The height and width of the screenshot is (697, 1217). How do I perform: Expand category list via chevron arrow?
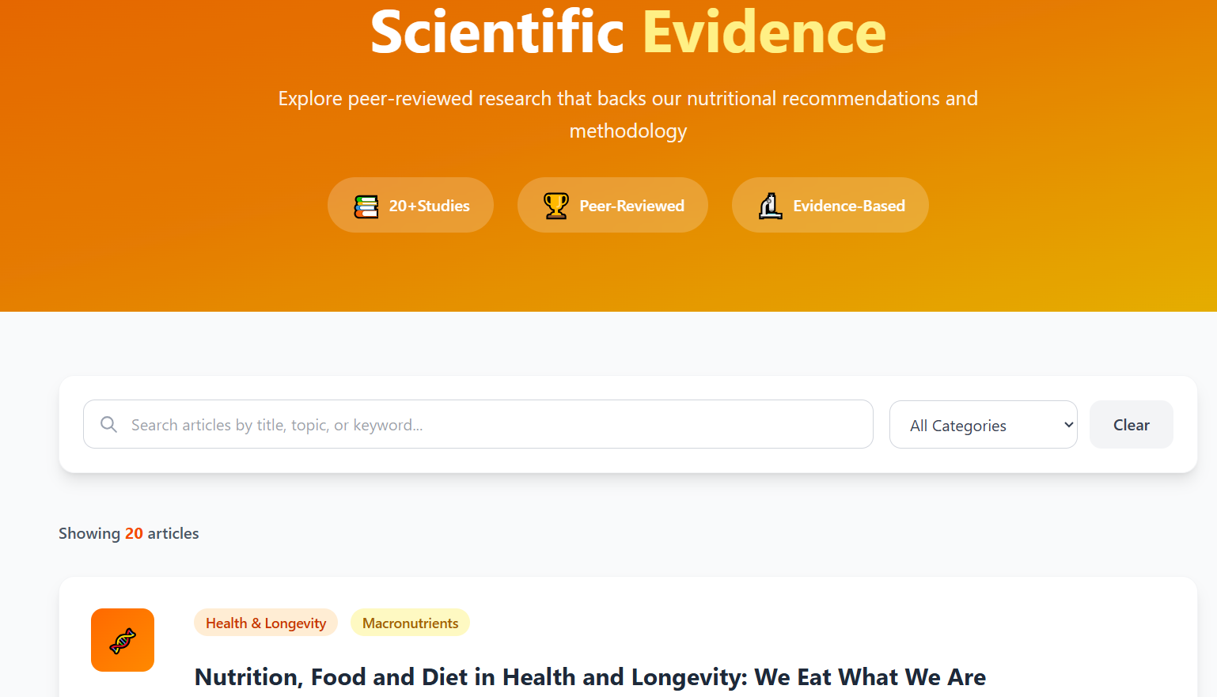click(1068, 425)
